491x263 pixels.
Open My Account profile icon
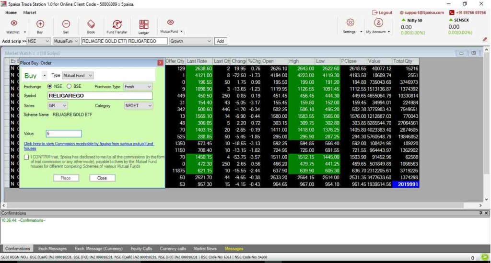coord(378,23)
